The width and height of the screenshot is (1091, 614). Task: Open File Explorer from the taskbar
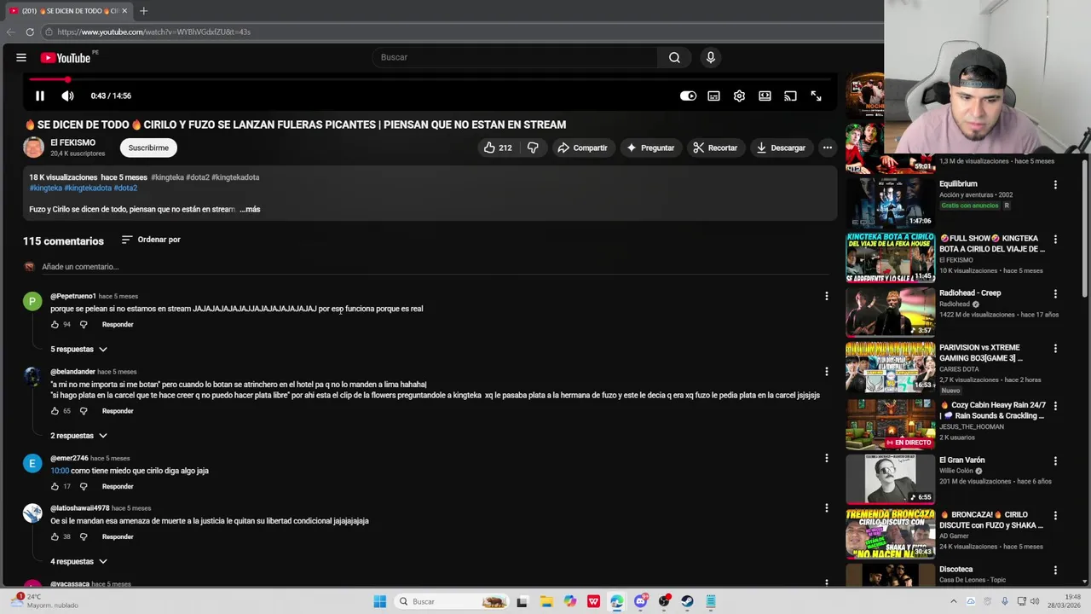[x=546, y=601]
